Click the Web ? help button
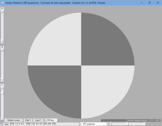Screen dimensions: 162x126 [x=28, y=120]
